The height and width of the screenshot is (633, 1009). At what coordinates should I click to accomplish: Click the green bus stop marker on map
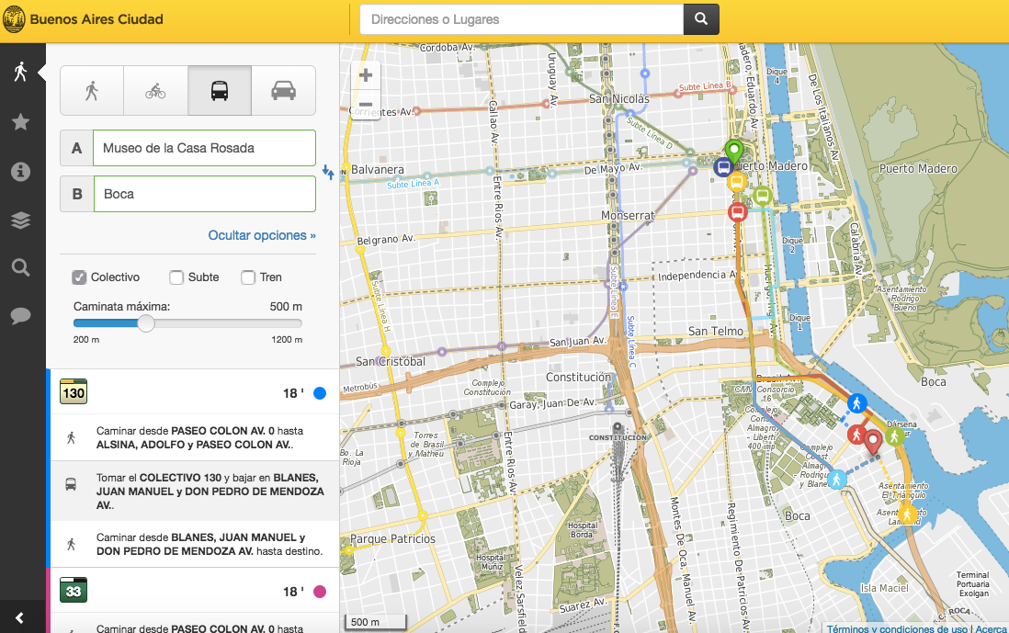click(763, 195)
